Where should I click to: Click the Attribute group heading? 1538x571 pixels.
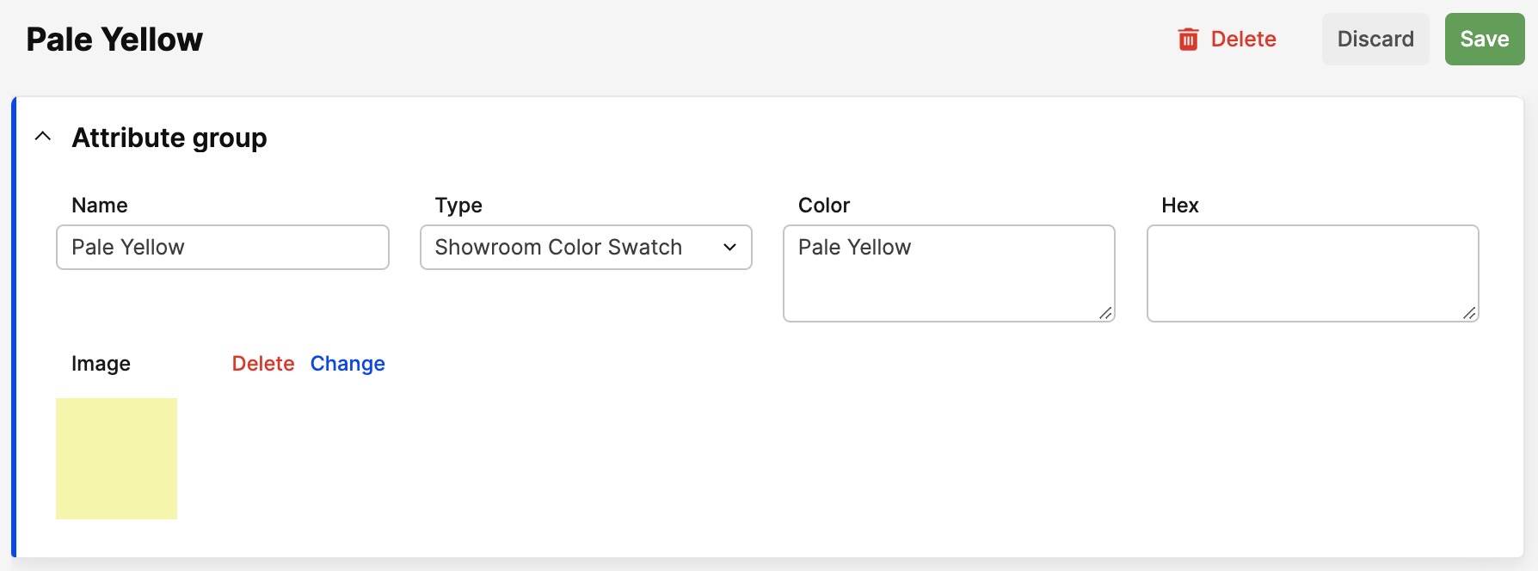(x=169, y=138)
